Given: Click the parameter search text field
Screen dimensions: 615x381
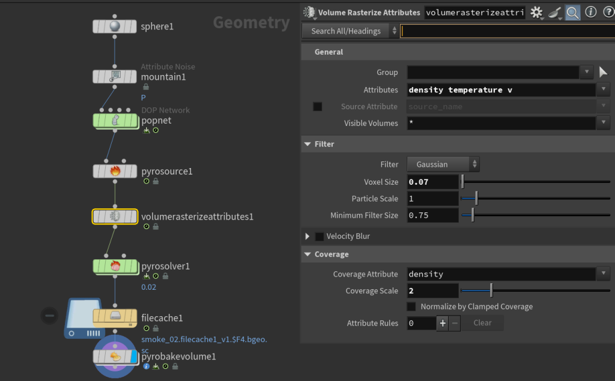Looking at the screenshot, I should tap(508, 31).
